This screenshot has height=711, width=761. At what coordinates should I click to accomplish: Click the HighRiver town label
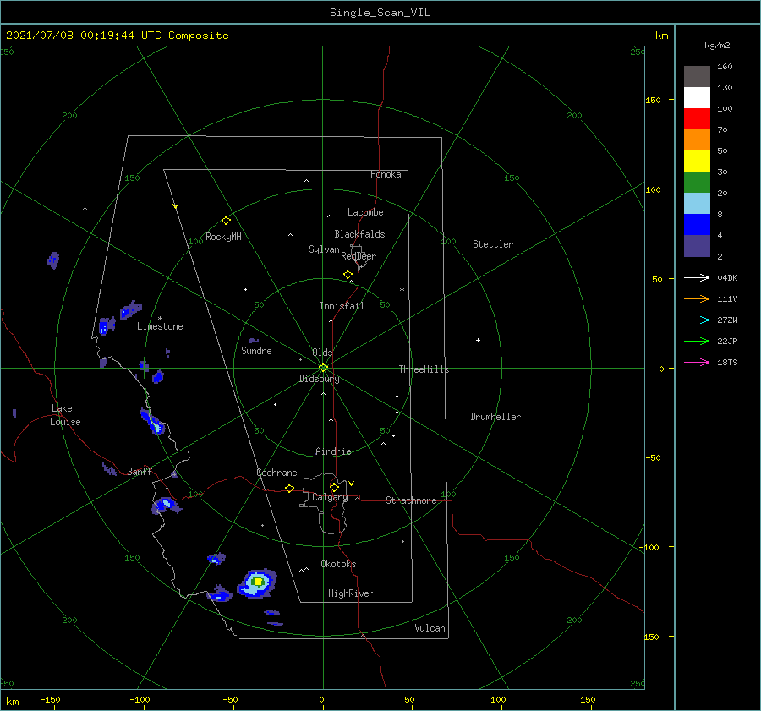tap(350, 593)
